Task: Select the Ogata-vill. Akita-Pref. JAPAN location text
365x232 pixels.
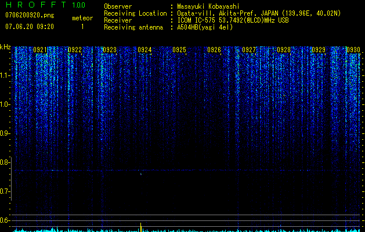Action: pyautogui.click(x=258, y=13)
